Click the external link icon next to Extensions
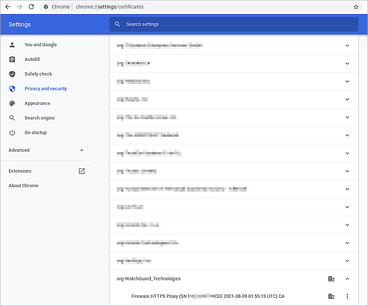Screen dimensions: 368x306 [81, 171]
